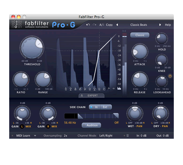This screenshot has width=183, height=165.
Task: Open the Classic Beats preset menu
Action: 138,25
